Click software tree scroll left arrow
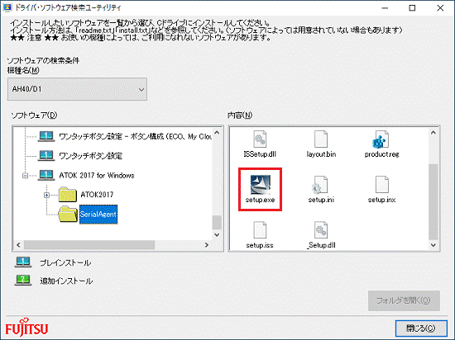 [x=18, y=245]
